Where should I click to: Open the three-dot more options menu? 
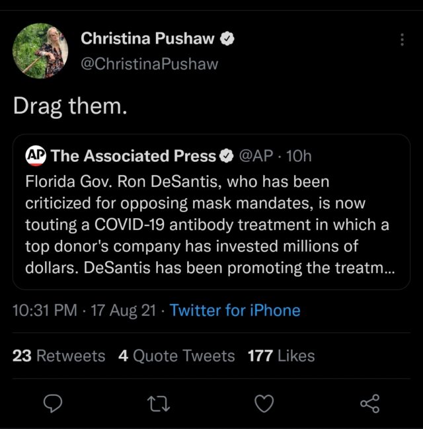[x=402, y=40]
